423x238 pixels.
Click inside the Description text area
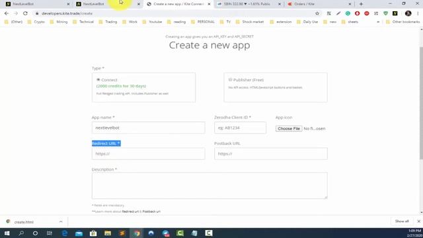point(210,186)
